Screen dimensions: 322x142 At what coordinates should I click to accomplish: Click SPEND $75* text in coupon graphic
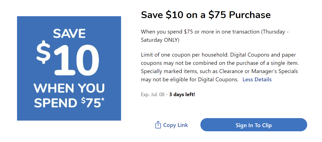[69, 103]
